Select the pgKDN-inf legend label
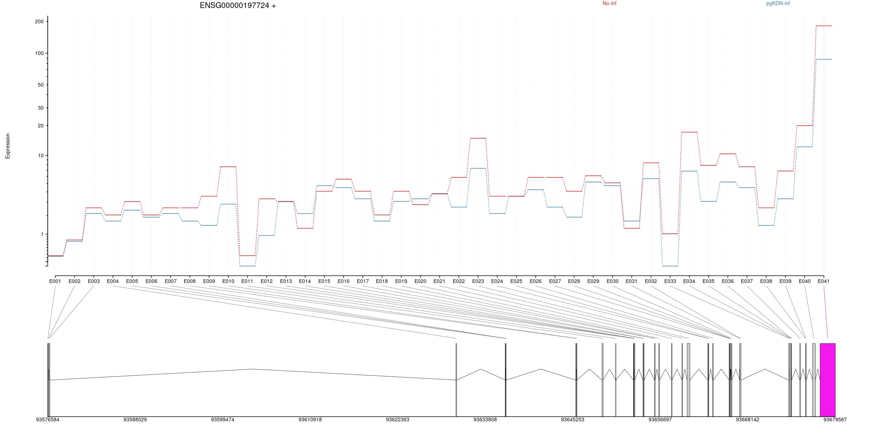This screenshot has width=875, height=437. (778, 3)
